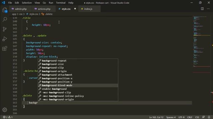Screen dimensions: 213x119
Task: Click Spaces: 4 indentation setting
Action: pyautogui.click(x=171, y=117)
